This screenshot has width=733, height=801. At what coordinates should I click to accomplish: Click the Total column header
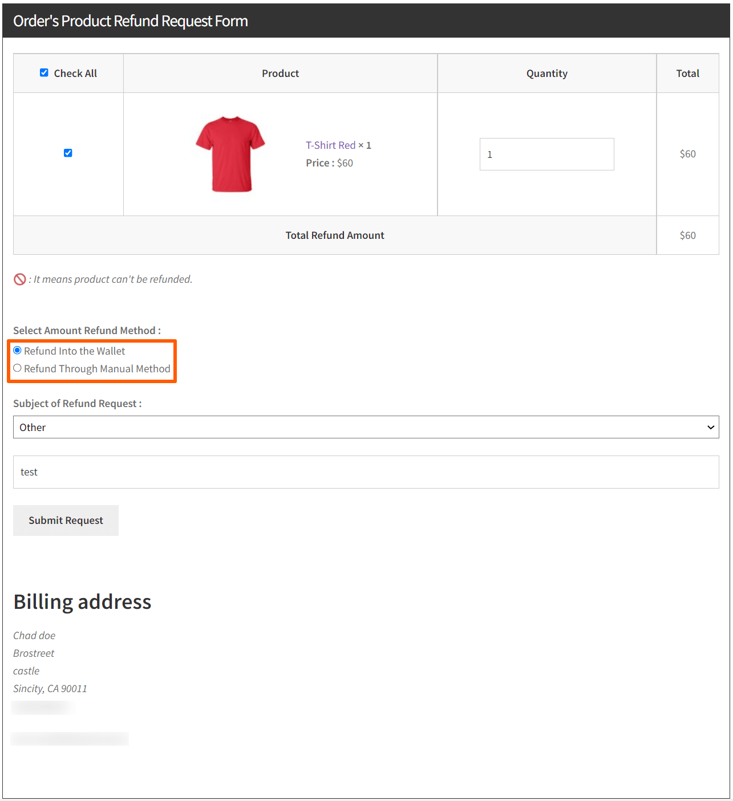687,74
